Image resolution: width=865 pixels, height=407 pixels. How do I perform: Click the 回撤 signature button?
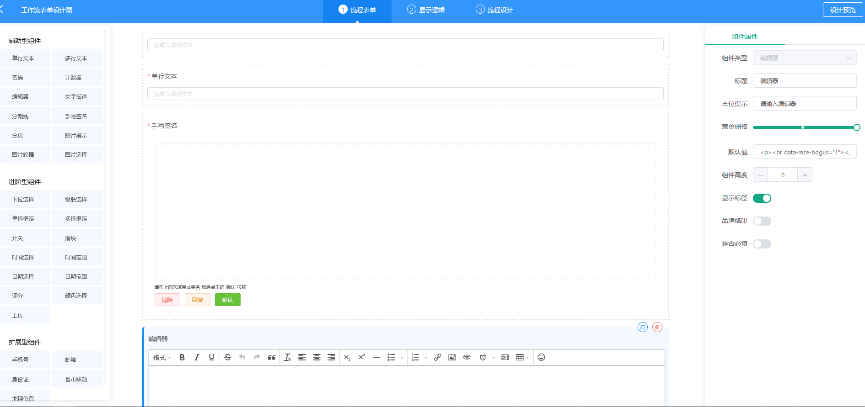197,300
